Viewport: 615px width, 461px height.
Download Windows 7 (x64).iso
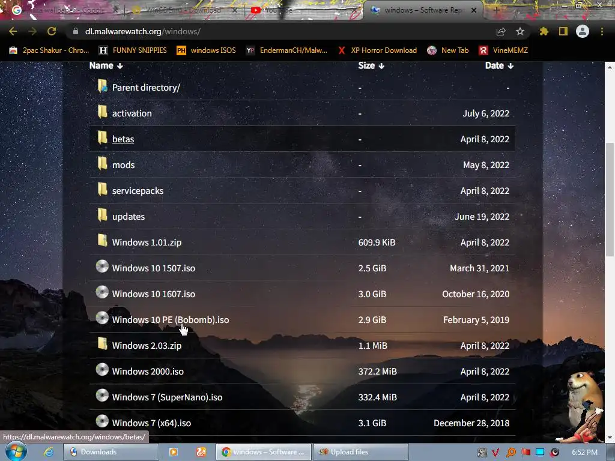[151, 423]
